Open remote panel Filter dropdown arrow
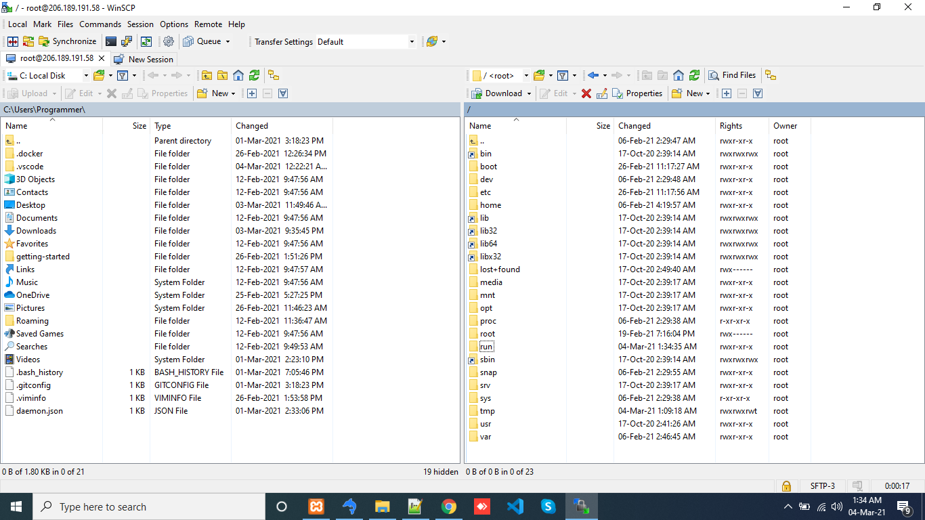The height and width of the screenshot is (520, 925). [x=574, y=75]
